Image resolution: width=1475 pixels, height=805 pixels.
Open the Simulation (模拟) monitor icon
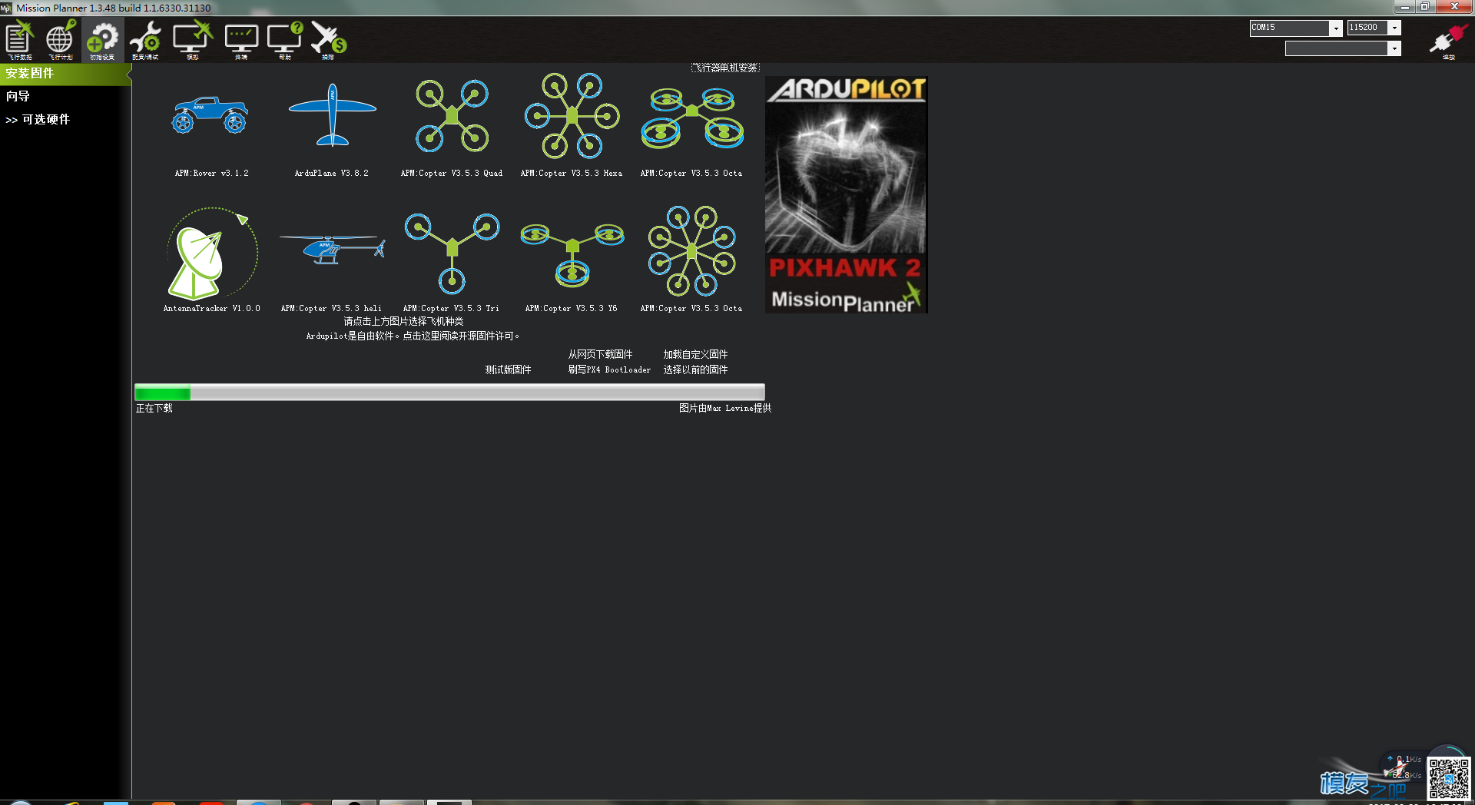click(192, 40)
